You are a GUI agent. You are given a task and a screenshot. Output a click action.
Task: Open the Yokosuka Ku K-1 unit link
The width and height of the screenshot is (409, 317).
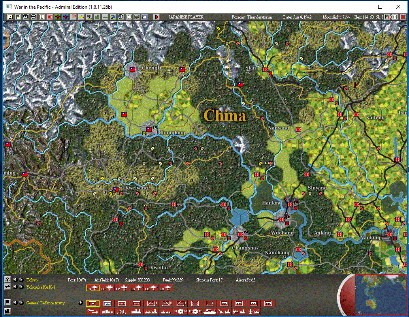pyautogui.click(x=41, y=287)
